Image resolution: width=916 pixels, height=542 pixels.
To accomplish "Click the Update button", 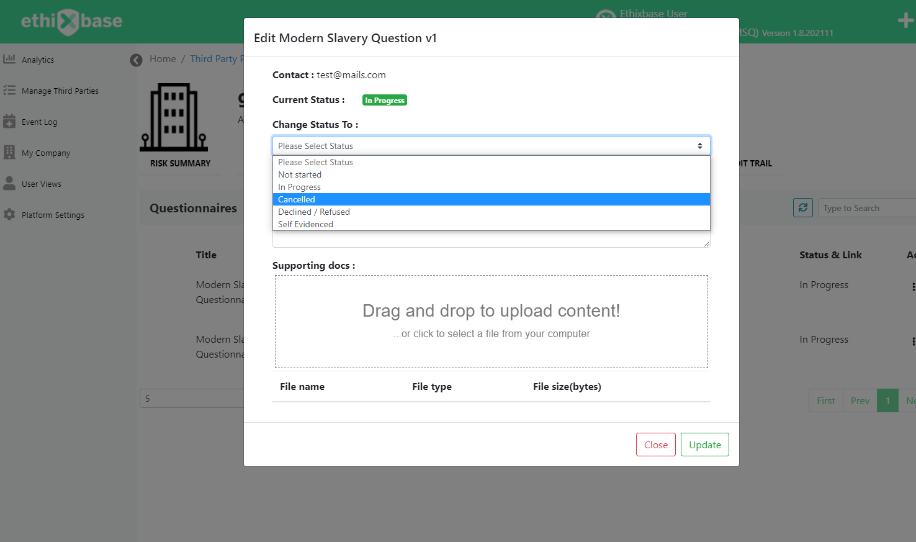I will 705,445.
